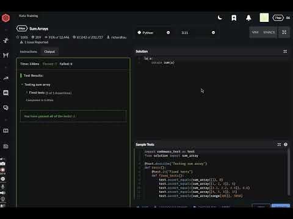The image size is (293, 219).
Task: Open the Practice kata sidebar icon
Action: tap(5, 40)
